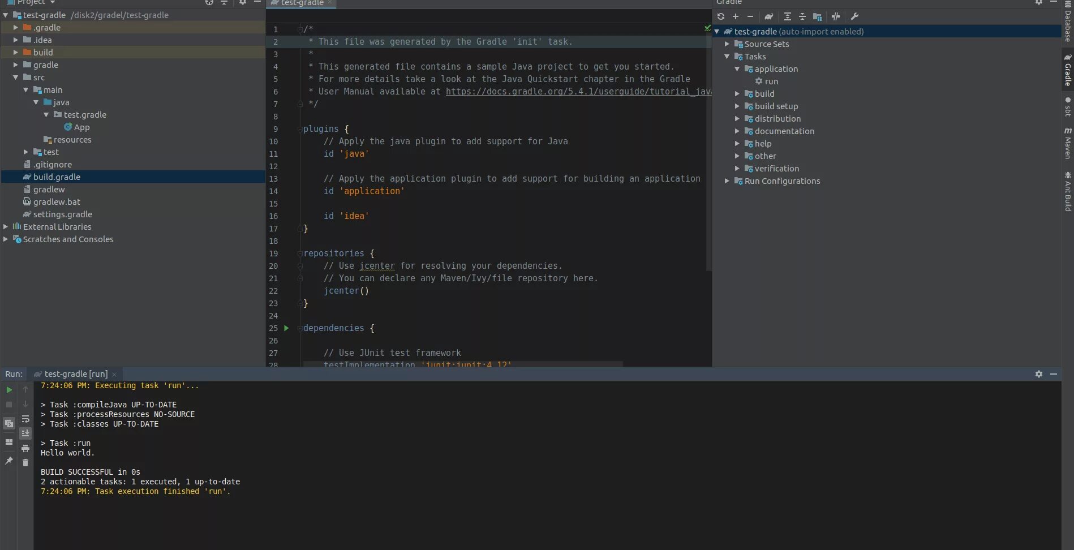Collapse the Tasks node in Gradle panel
Image resolution: width=1074 pixels, height=550 pixels.
(727, 56)
